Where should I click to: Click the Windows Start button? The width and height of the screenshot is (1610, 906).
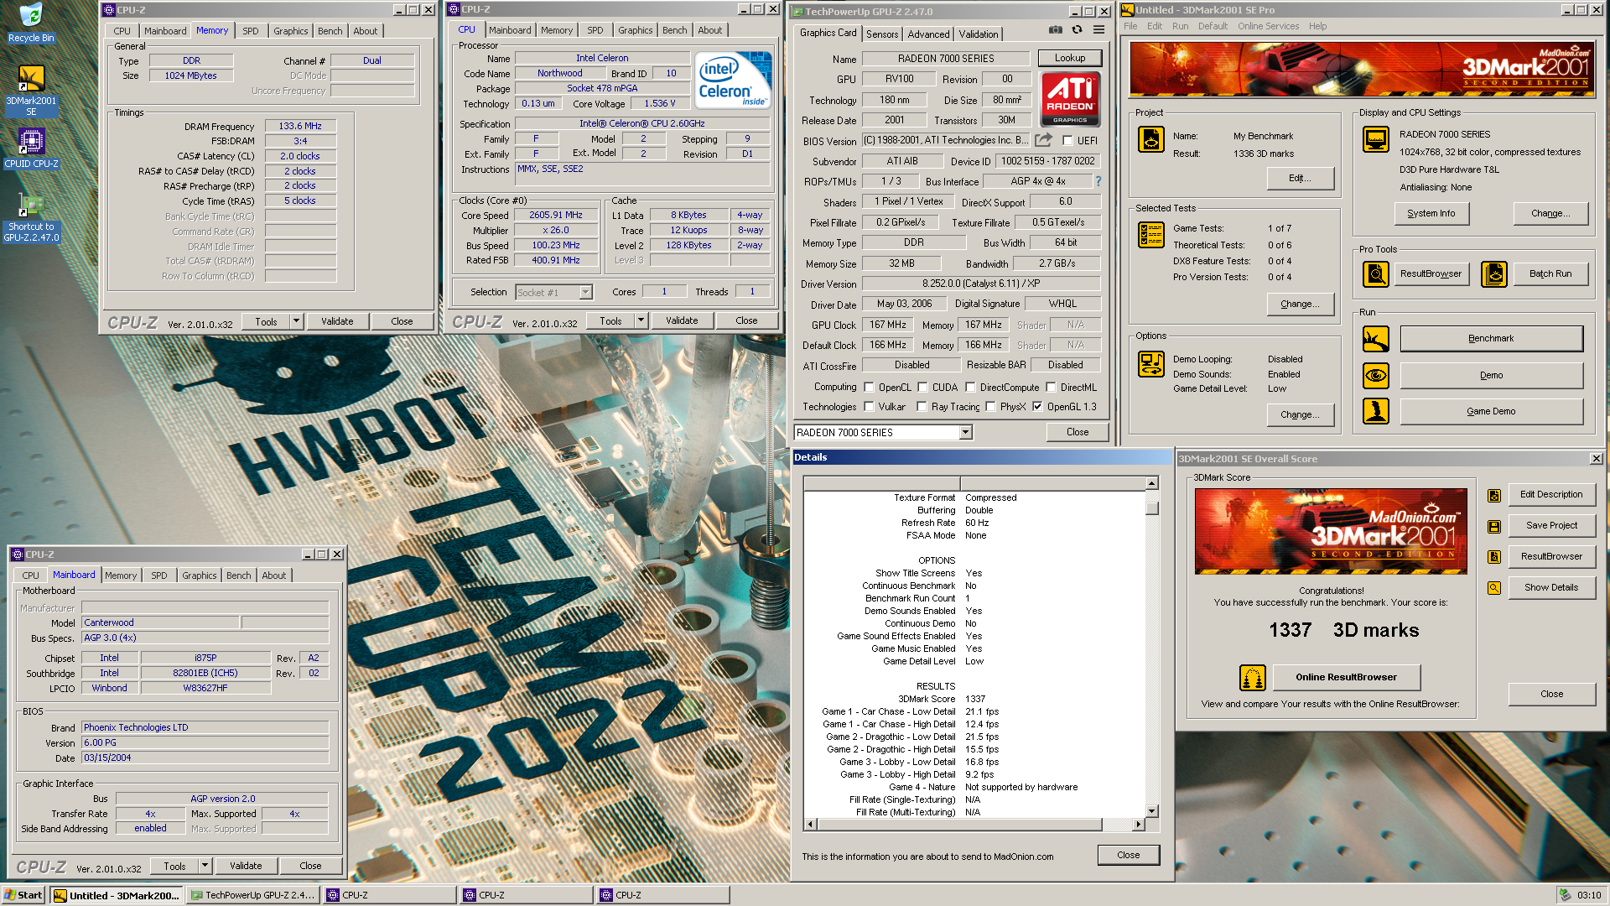click(24, 895)
